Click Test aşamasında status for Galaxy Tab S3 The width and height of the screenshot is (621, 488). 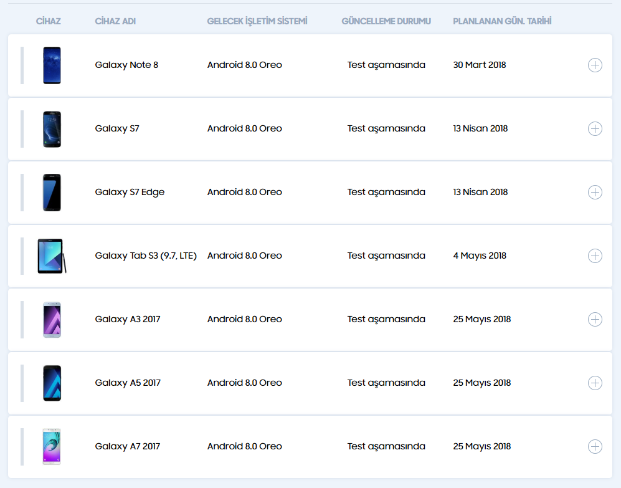click(386, 256)
